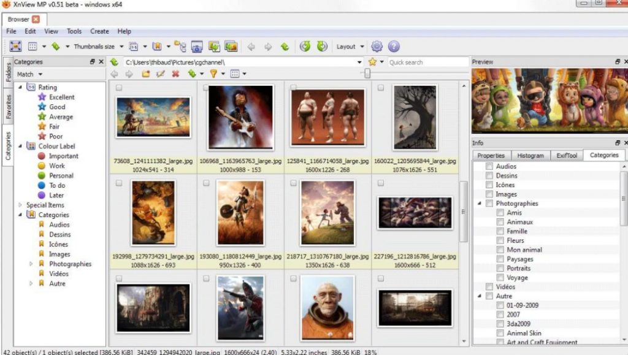Click the main toolbar back arrow
Screen dimensions: 628x355
point(251,47)
